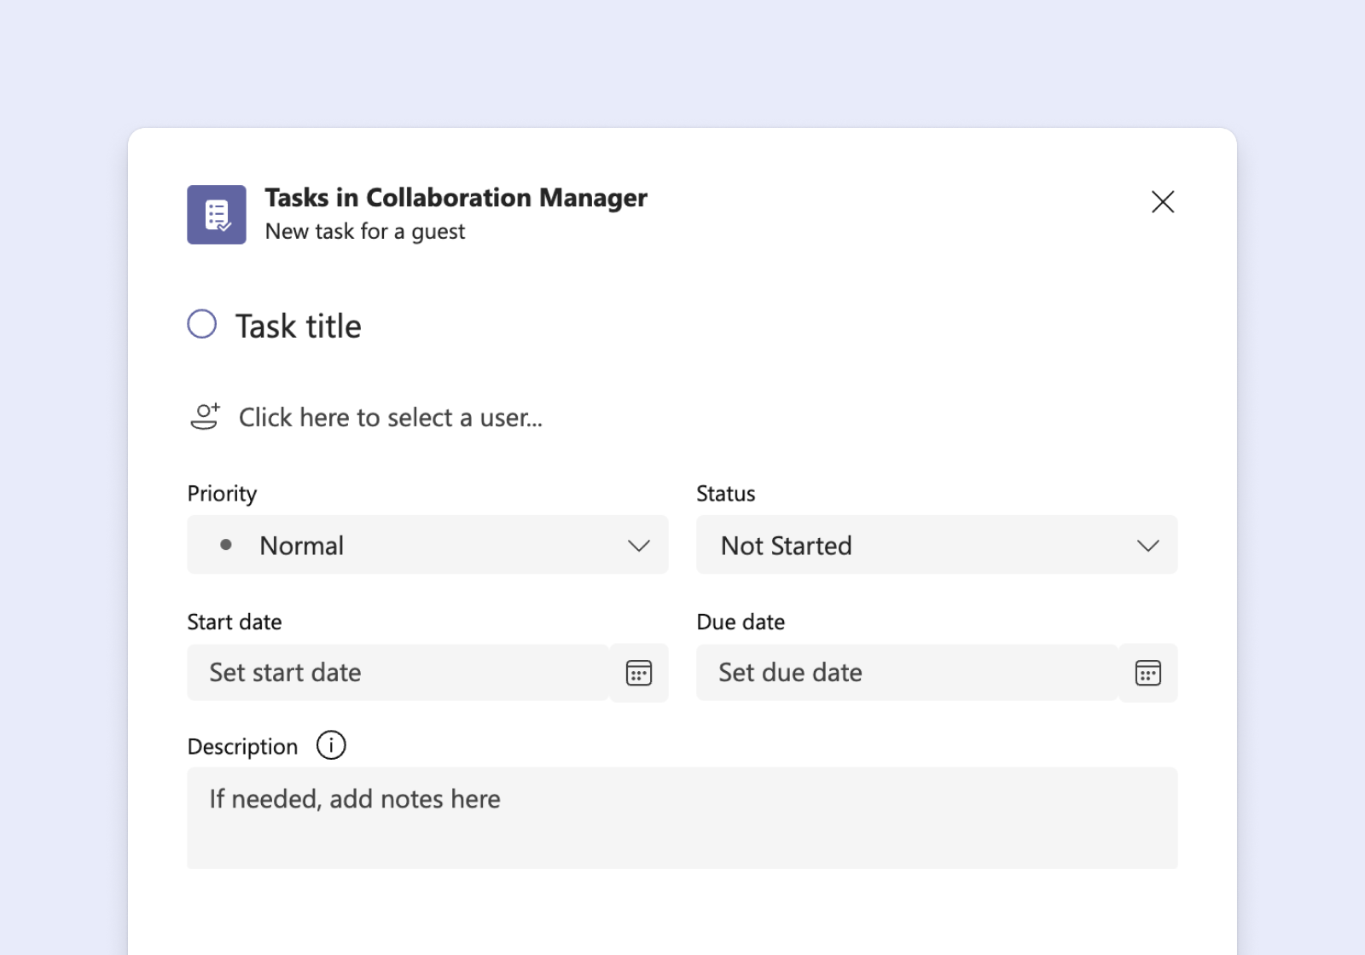Viewport: 1365px width, 955px height.
Task: Select 'Click here to select a user'
Action: 391,417
